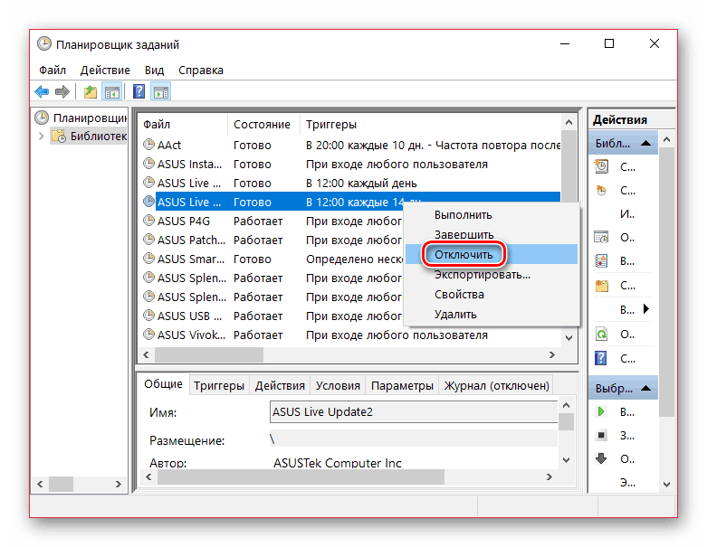Screen dimensions: 707x547
Task: Toggle the console tree pane toolbar icon
Action: point(112,92)
